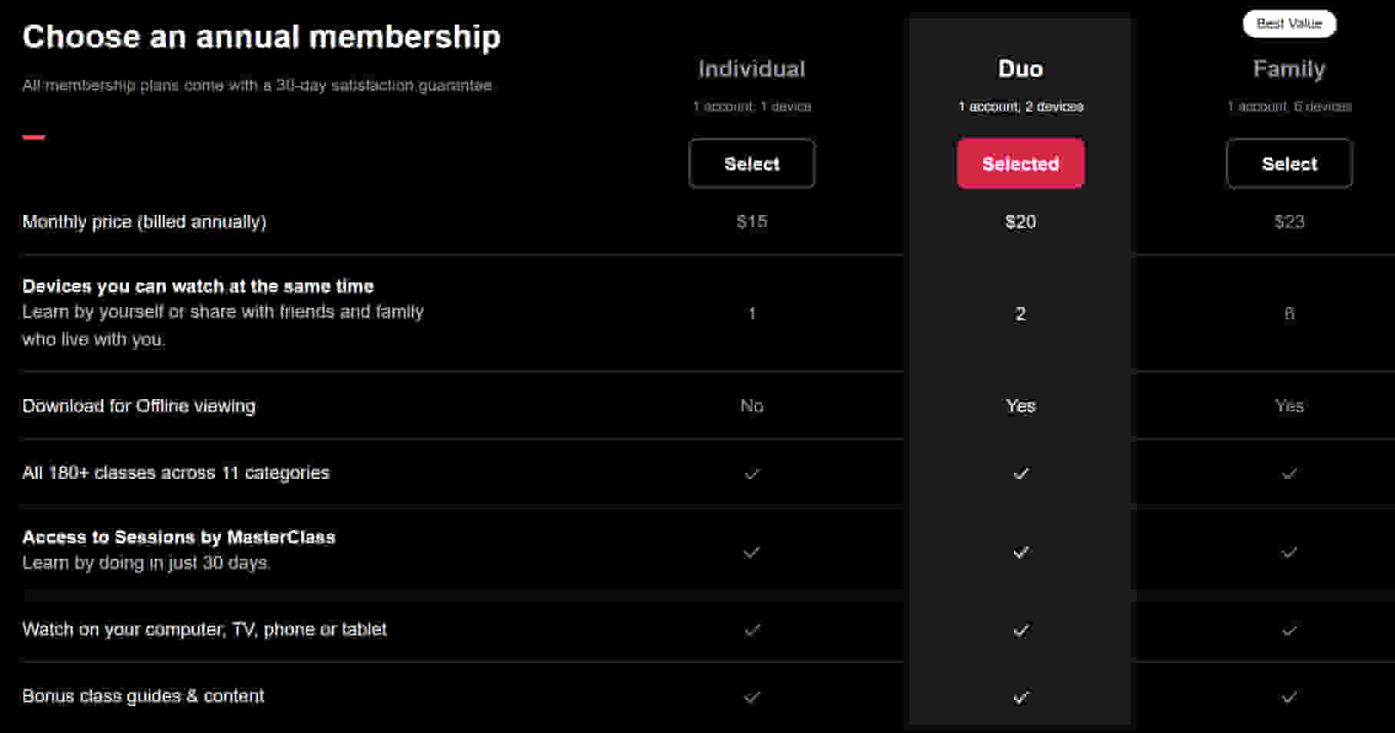
Task: Click Individual's checkmark for computer and TV viewing
Action: pos(751,629)
